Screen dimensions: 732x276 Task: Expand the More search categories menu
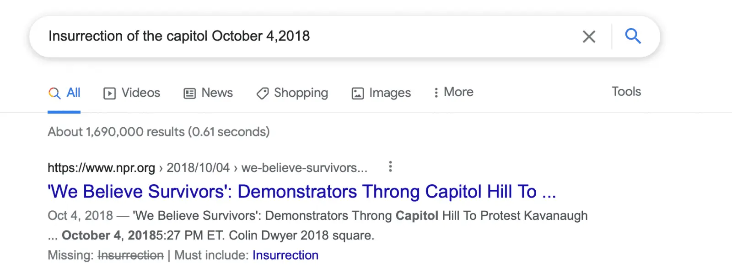(453, 93)
